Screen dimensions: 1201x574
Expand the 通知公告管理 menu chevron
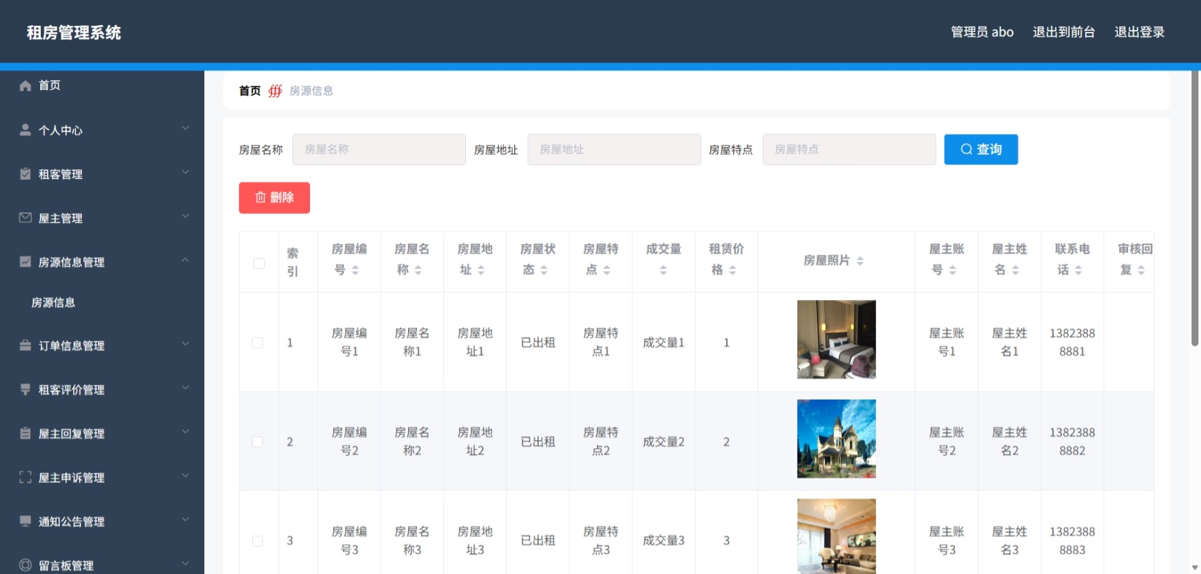pyautogui.click(x=185, y=520)
